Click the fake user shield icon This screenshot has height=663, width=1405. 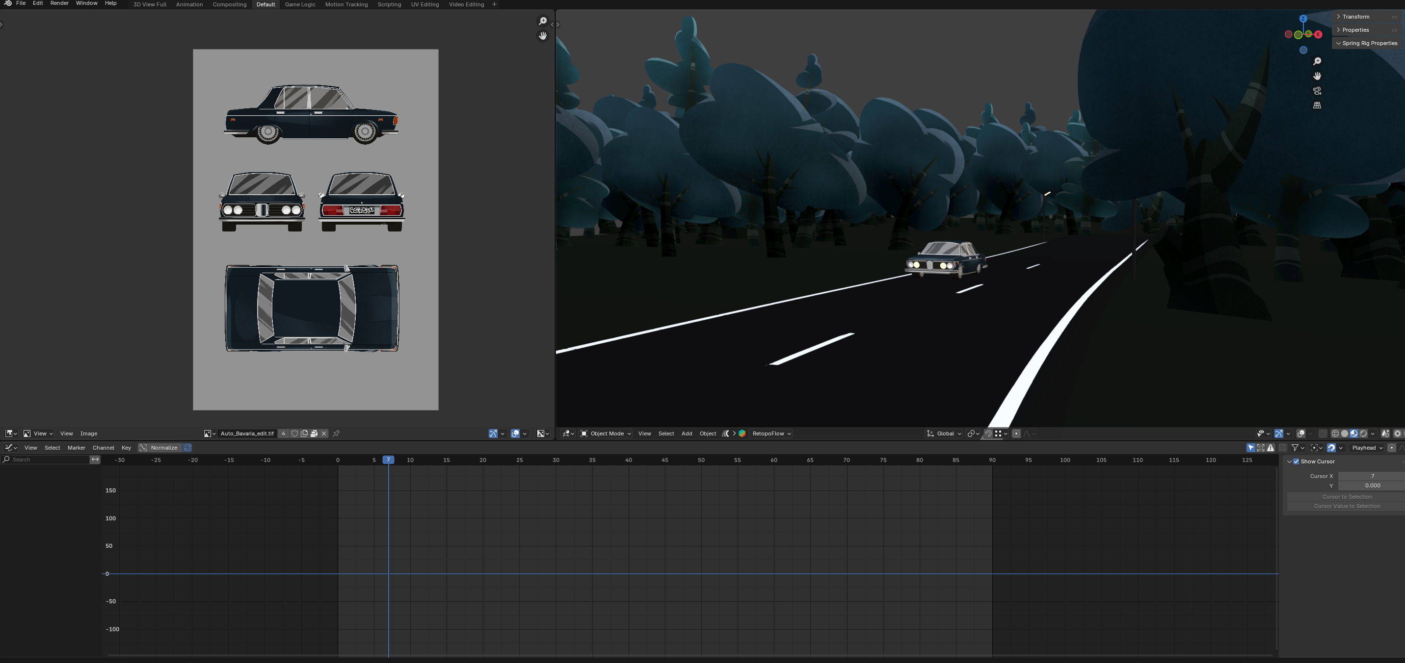point(294,433)
